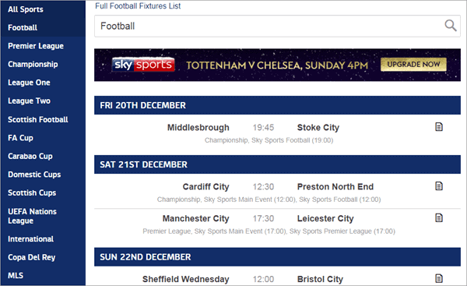
Task: Select Premier League in the sidebar
Action: point(36,46)
